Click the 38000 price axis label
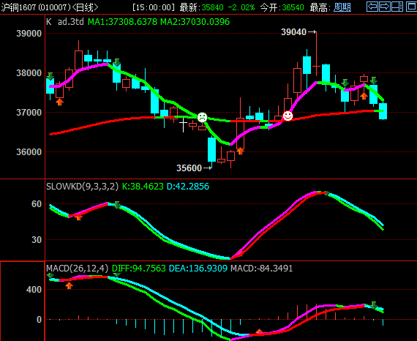This screenshot has height=341, width=417. click(x=29, y=73)
